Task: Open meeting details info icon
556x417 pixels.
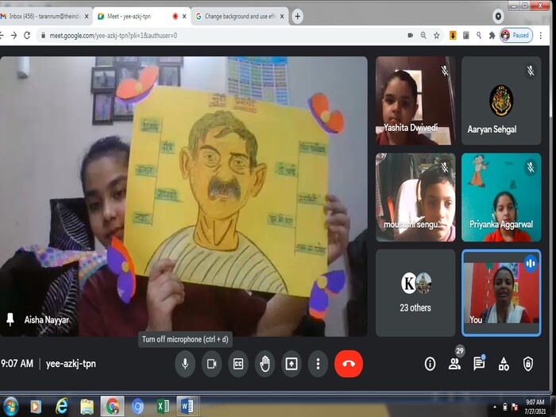Action: pos(430,364)
